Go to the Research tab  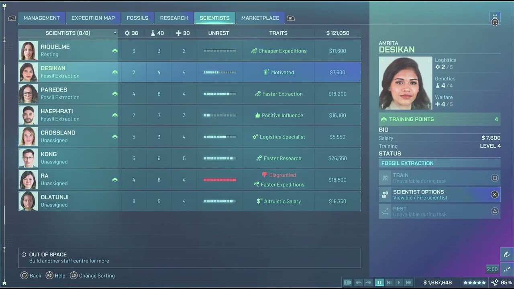173,18
